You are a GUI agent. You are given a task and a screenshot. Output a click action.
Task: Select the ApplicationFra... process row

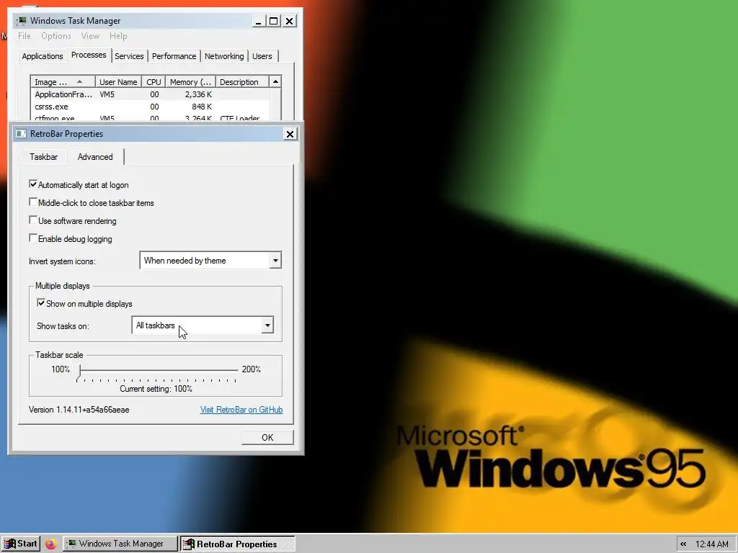point(150,94)
